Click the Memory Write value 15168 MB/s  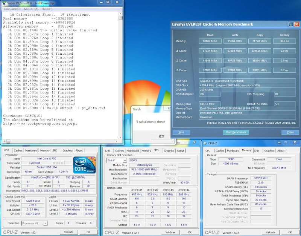(x=235, y=41)
